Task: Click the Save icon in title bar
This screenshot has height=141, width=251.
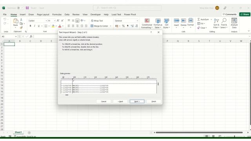Action: click(27, 8)
